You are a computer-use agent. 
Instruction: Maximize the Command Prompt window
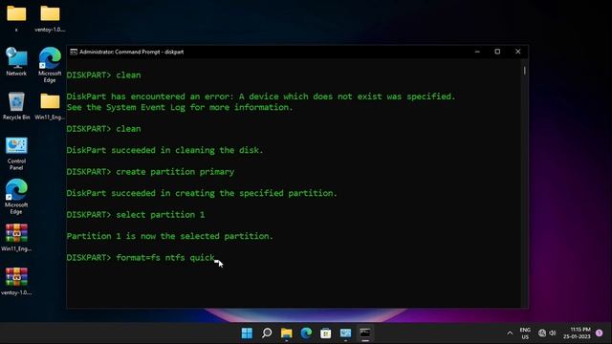(497, 52)
